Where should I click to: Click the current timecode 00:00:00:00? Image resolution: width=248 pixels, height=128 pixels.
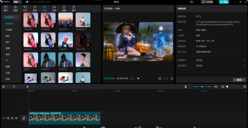point(109,78)
